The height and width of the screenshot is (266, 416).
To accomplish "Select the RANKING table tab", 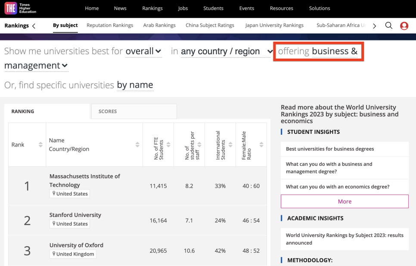I will click(x=47, y=111).
